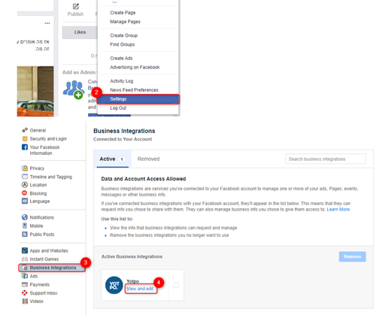Click the Security and Login shield icon
The image size is (376, 315).
(x=25, y=138)
